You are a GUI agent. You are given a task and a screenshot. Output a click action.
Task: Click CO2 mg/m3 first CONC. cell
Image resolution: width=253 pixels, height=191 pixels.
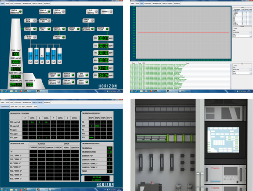(x=32, y=122)
